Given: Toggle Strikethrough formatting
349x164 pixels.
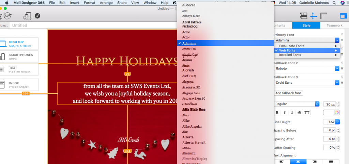Looking at the screenshot, I should pyautogui.click(x=299, y=113).
